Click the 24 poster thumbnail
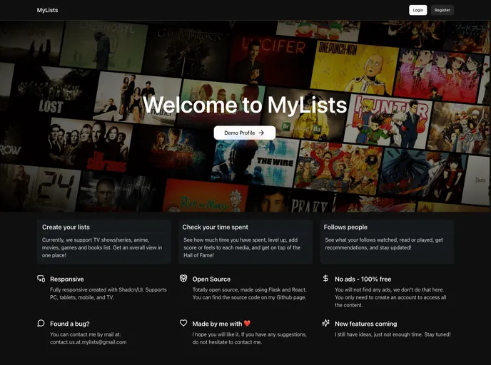 point(39,187)
